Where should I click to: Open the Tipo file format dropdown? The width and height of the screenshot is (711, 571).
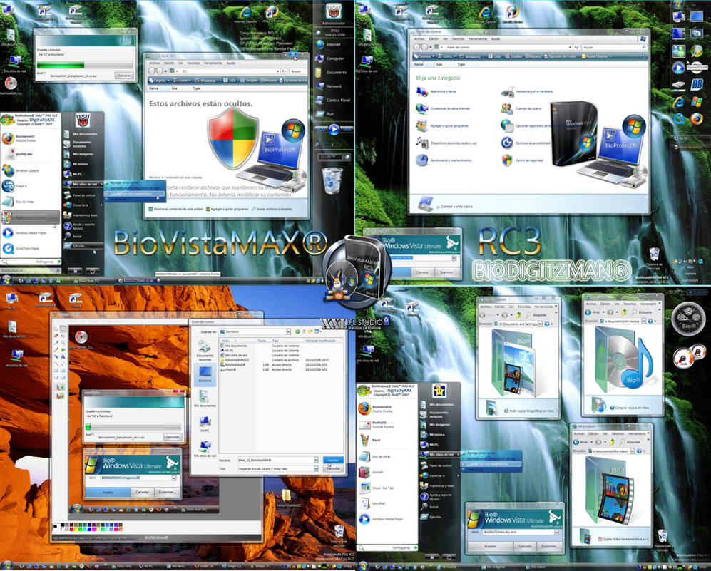[x=316, y=469]
